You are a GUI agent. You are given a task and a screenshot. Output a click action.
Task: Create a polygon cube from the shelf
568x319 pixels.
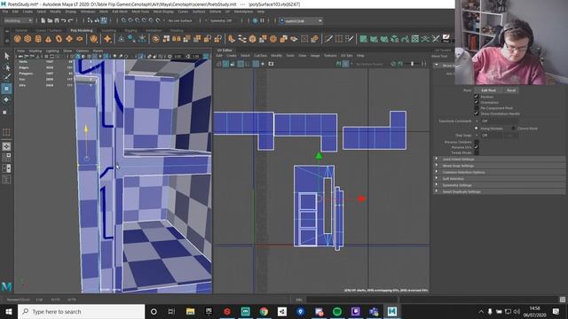click(28, 39)
